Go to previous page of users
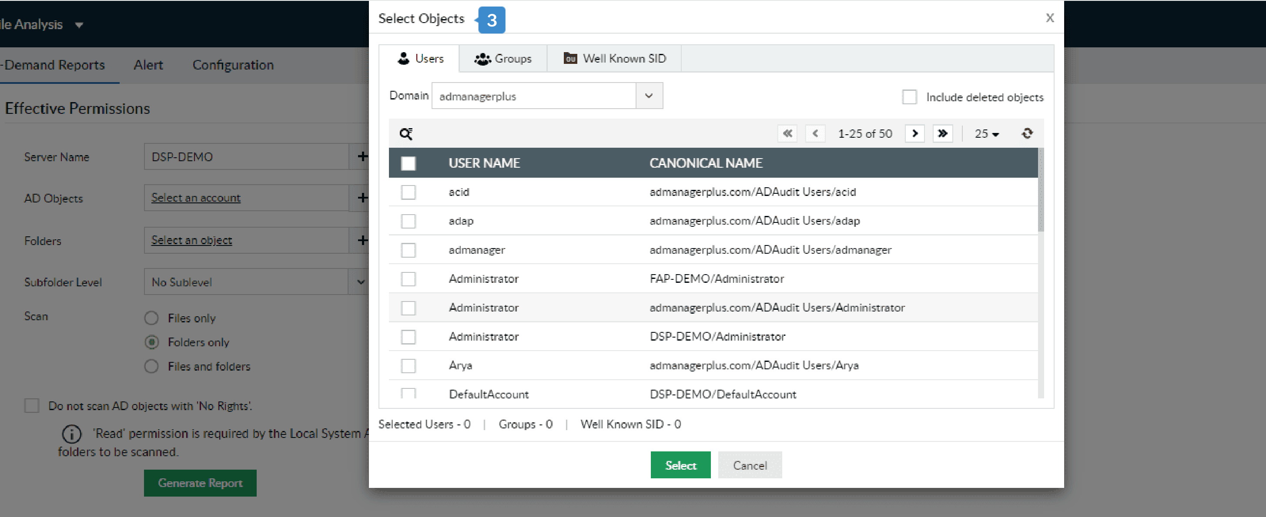 [815, 133]
